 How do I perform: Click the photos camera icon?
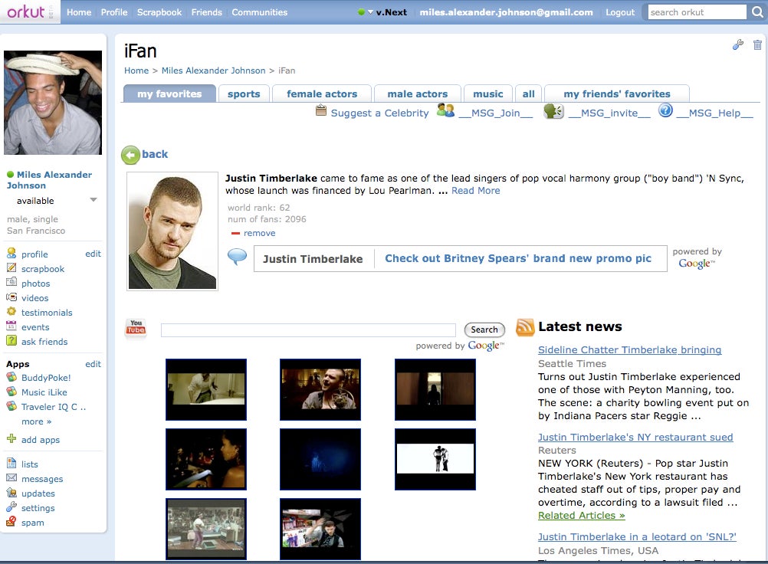tap(11, 282)
